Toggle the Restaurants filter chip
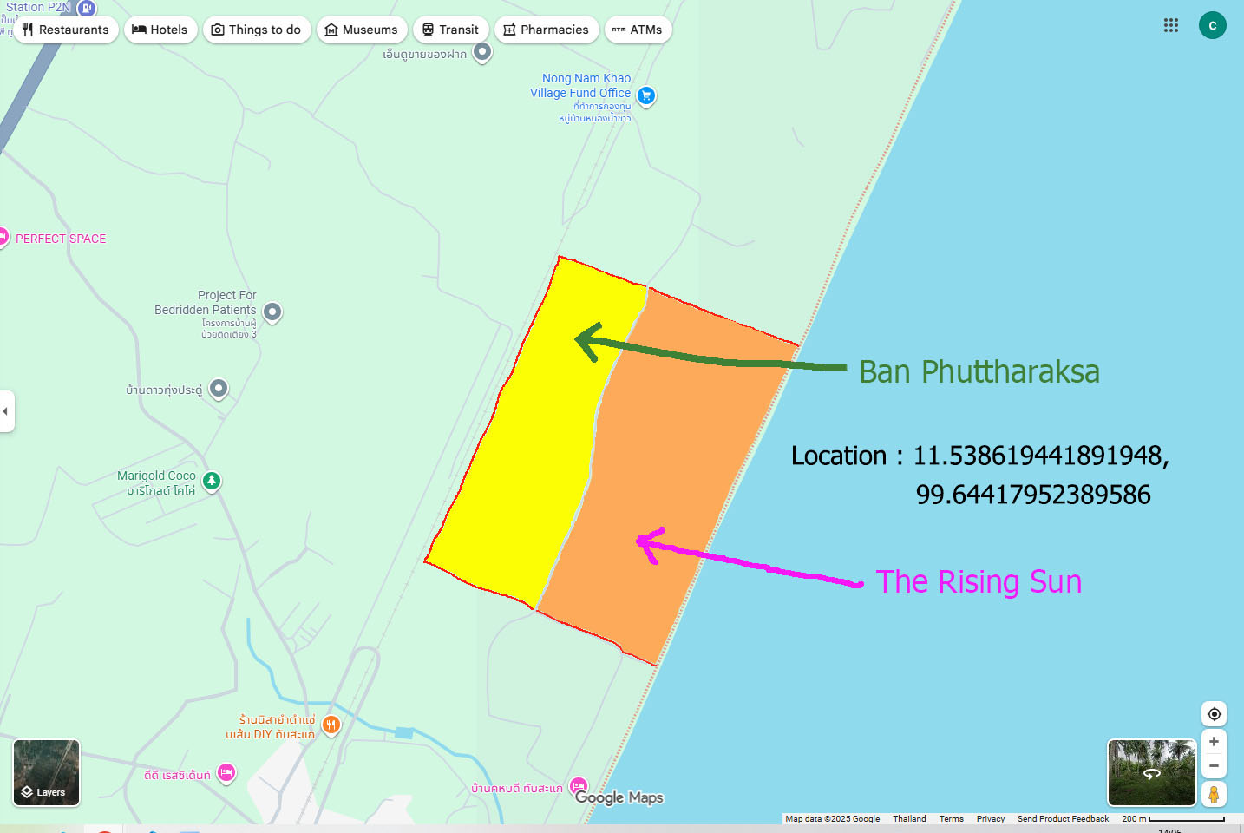This screenshot has height=833, width=1244. [x=66, y=30]
